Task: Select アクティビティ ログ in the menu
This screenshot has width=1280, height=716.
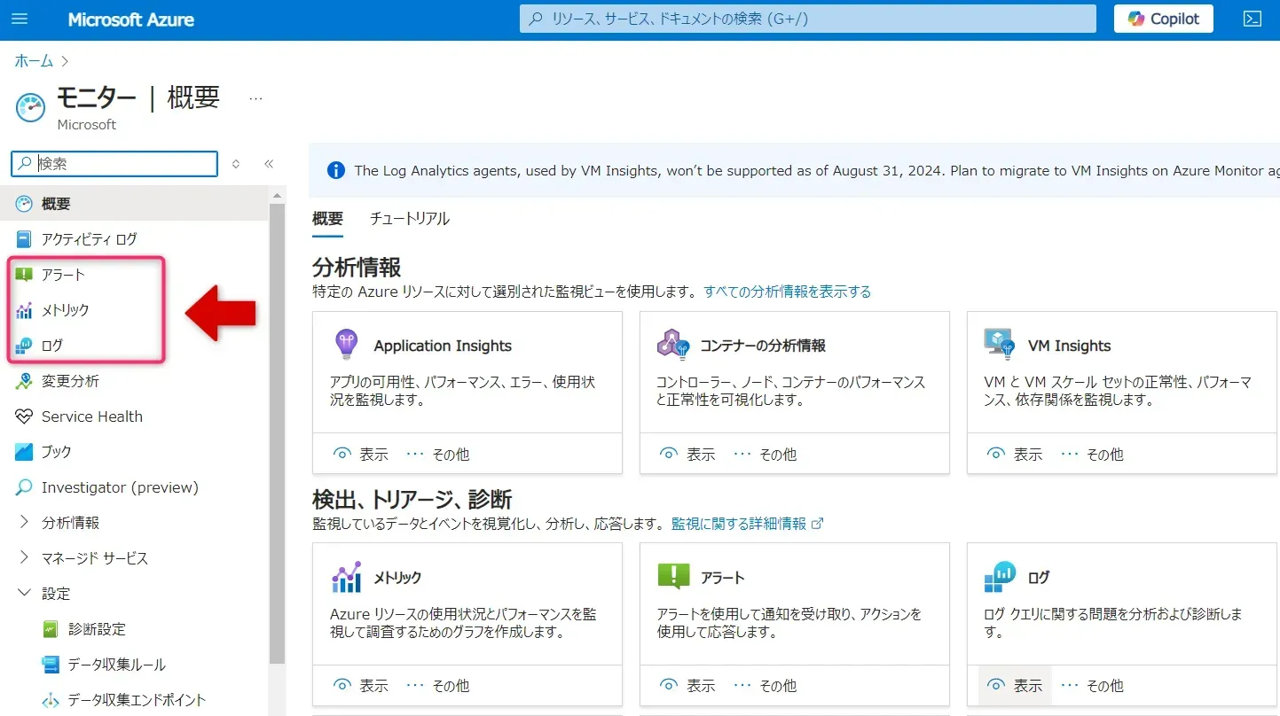Action: pos(89,239)
